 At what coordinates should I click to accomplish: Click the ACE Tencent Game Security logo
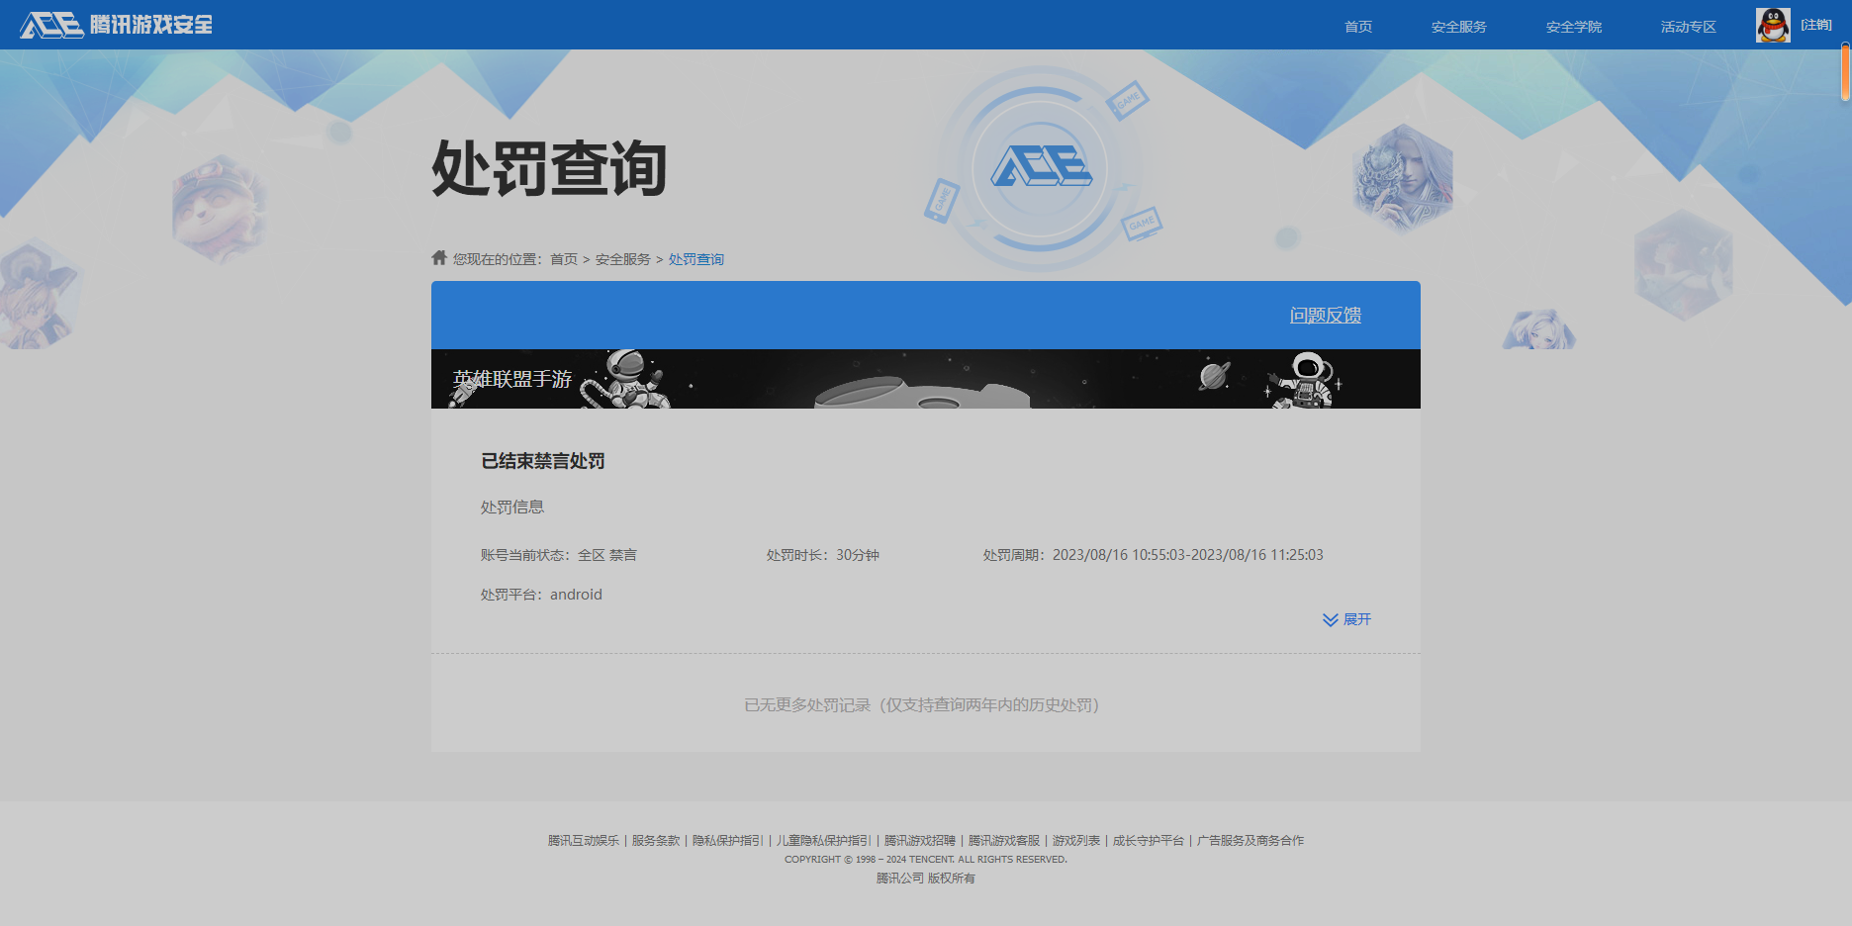point(116,25)
